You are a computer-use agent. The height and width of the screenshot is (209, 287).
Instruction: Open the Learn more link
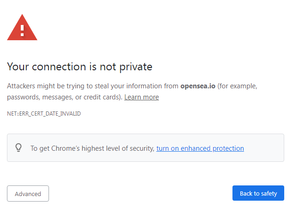pos(141,97)
